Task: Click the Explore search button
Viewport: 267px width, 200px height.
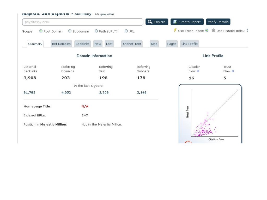Action: 157,22
